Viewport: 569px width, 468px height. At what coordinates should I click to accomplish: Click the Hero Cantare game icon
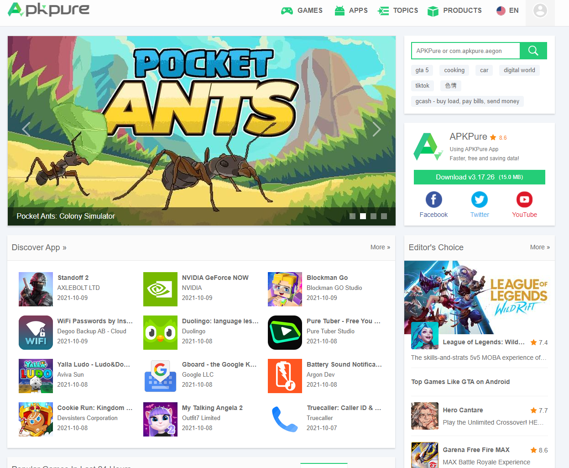425,416
